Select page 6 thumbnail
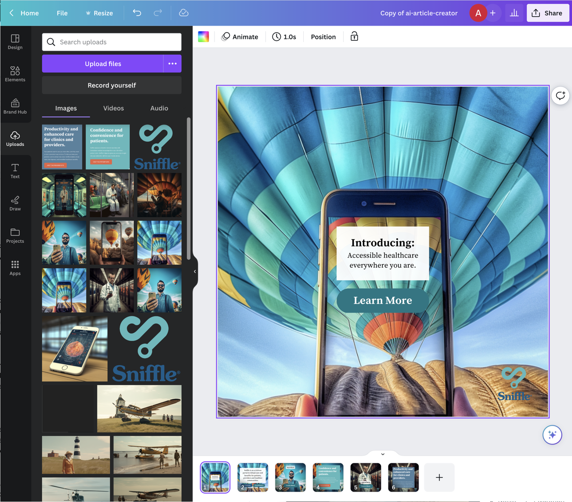The width and height of the screenshot is (572, 502). (x=403, y=477)
